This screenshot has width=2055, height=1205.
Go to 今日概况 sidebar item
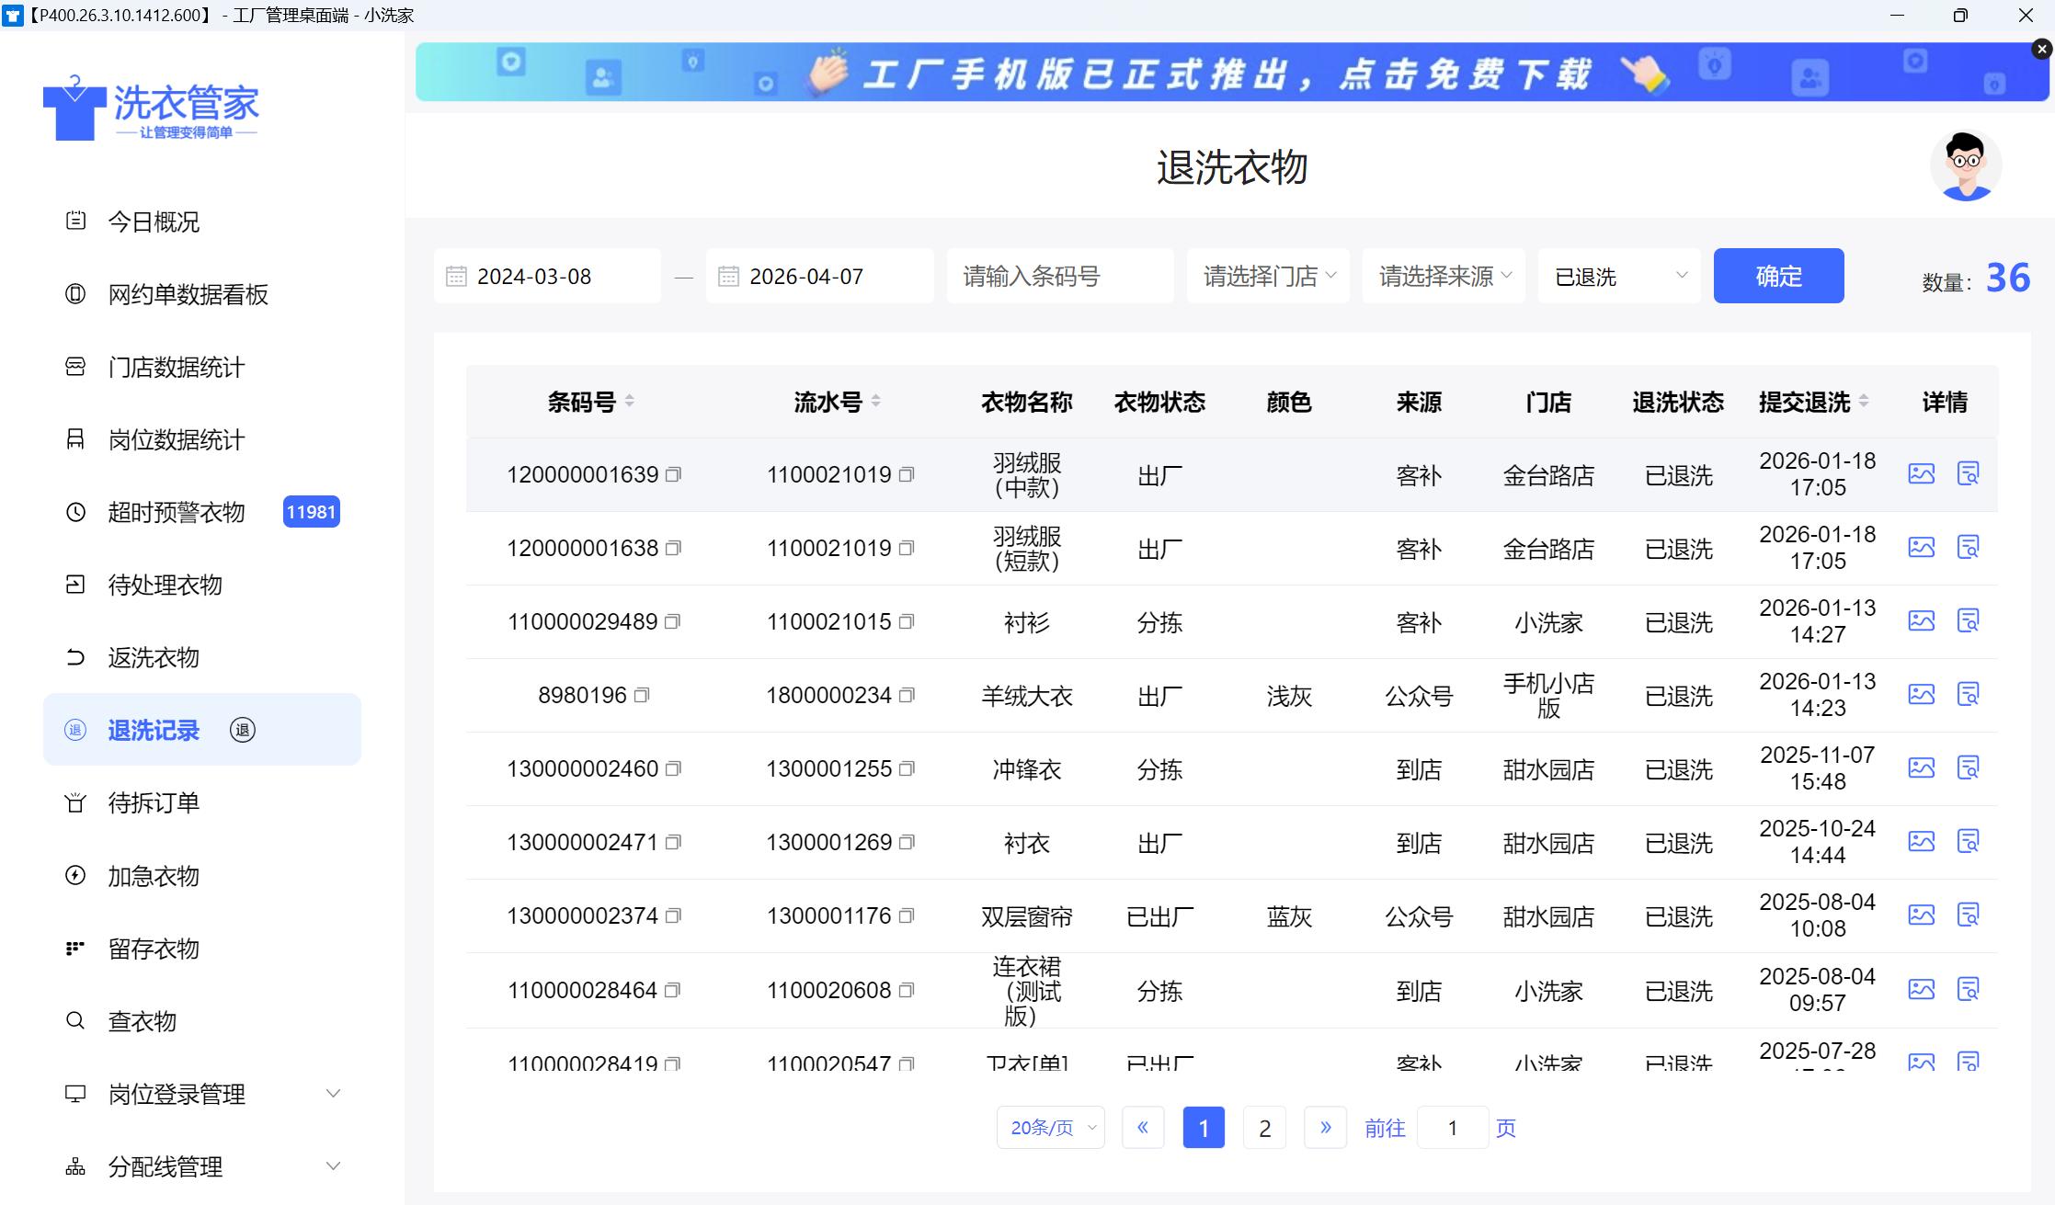154,222
